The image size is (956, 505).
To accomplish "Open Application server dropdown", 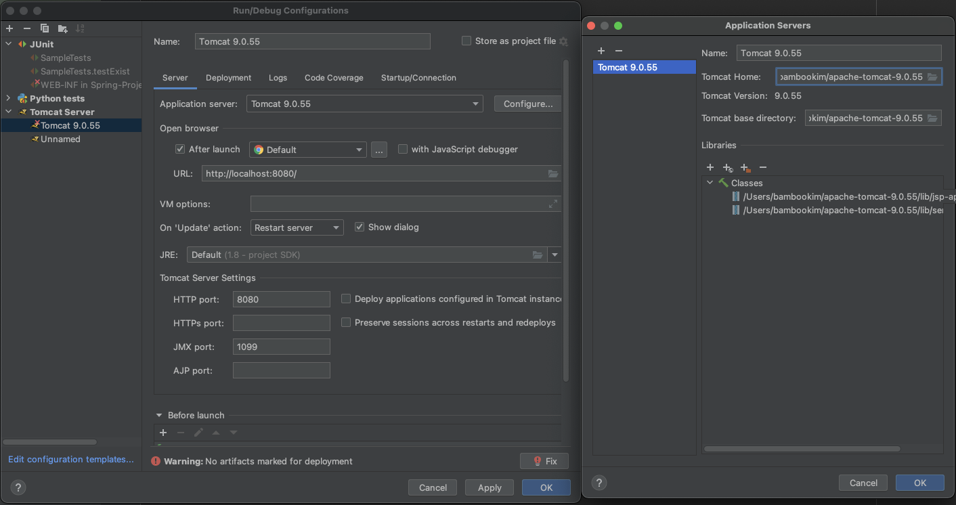I will click(364, 104).
